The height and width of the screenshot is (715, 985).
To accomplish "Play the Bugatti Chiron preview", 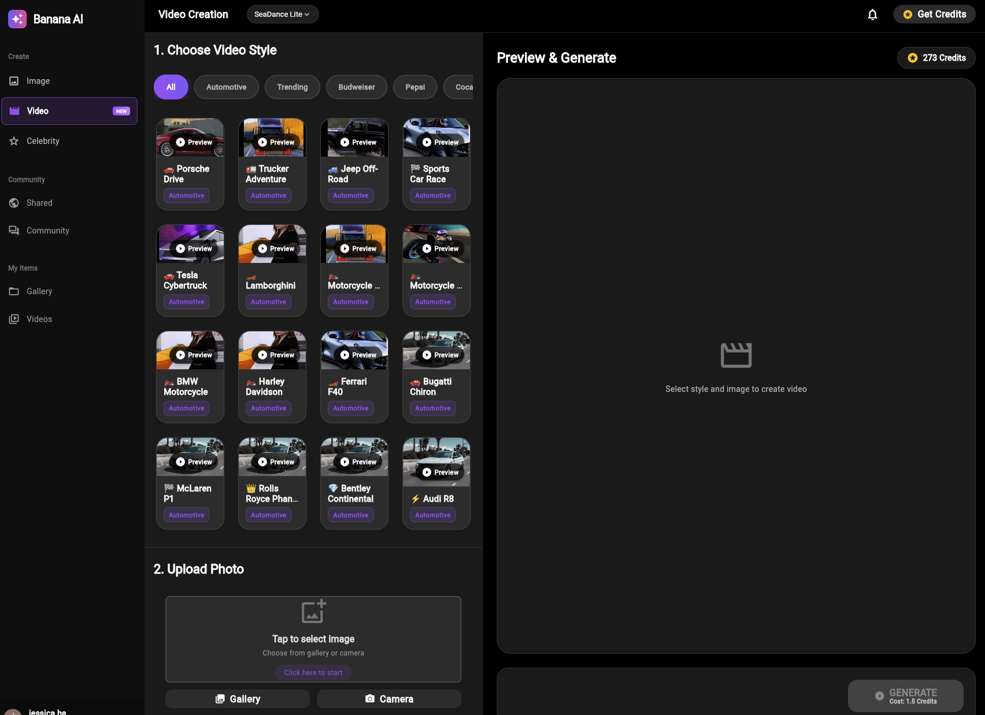I will click(x=440, y=355).
